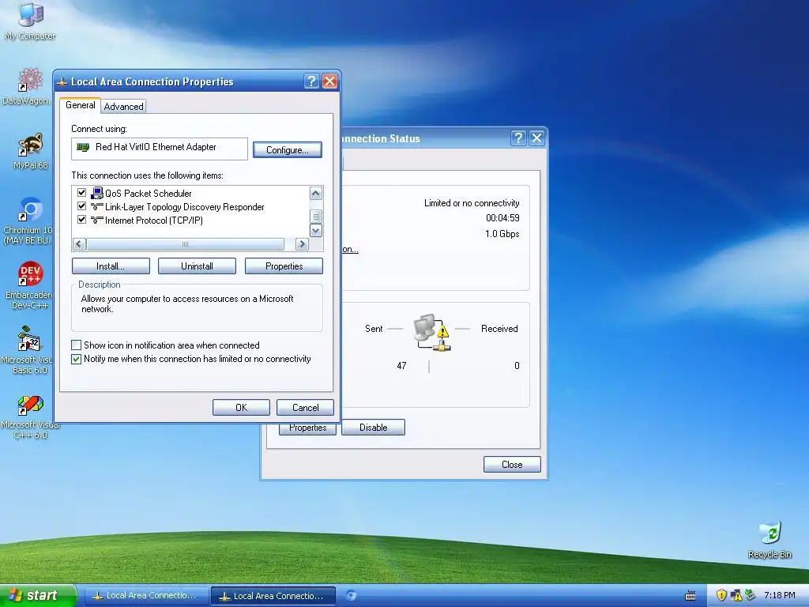This screenshot has width=809, height=607.
Task: Click the adapter name field Red Hat VirtIO
Action: [x=160, y=148]
